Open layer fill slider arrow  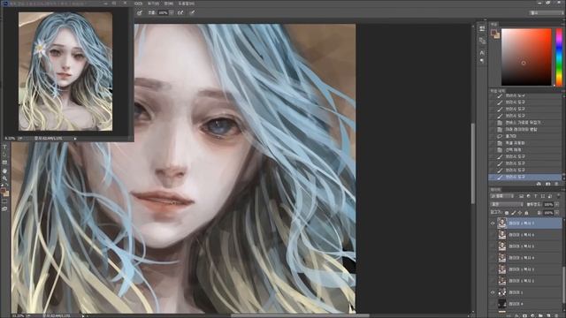pyautogui.click(x=557, y=213)
